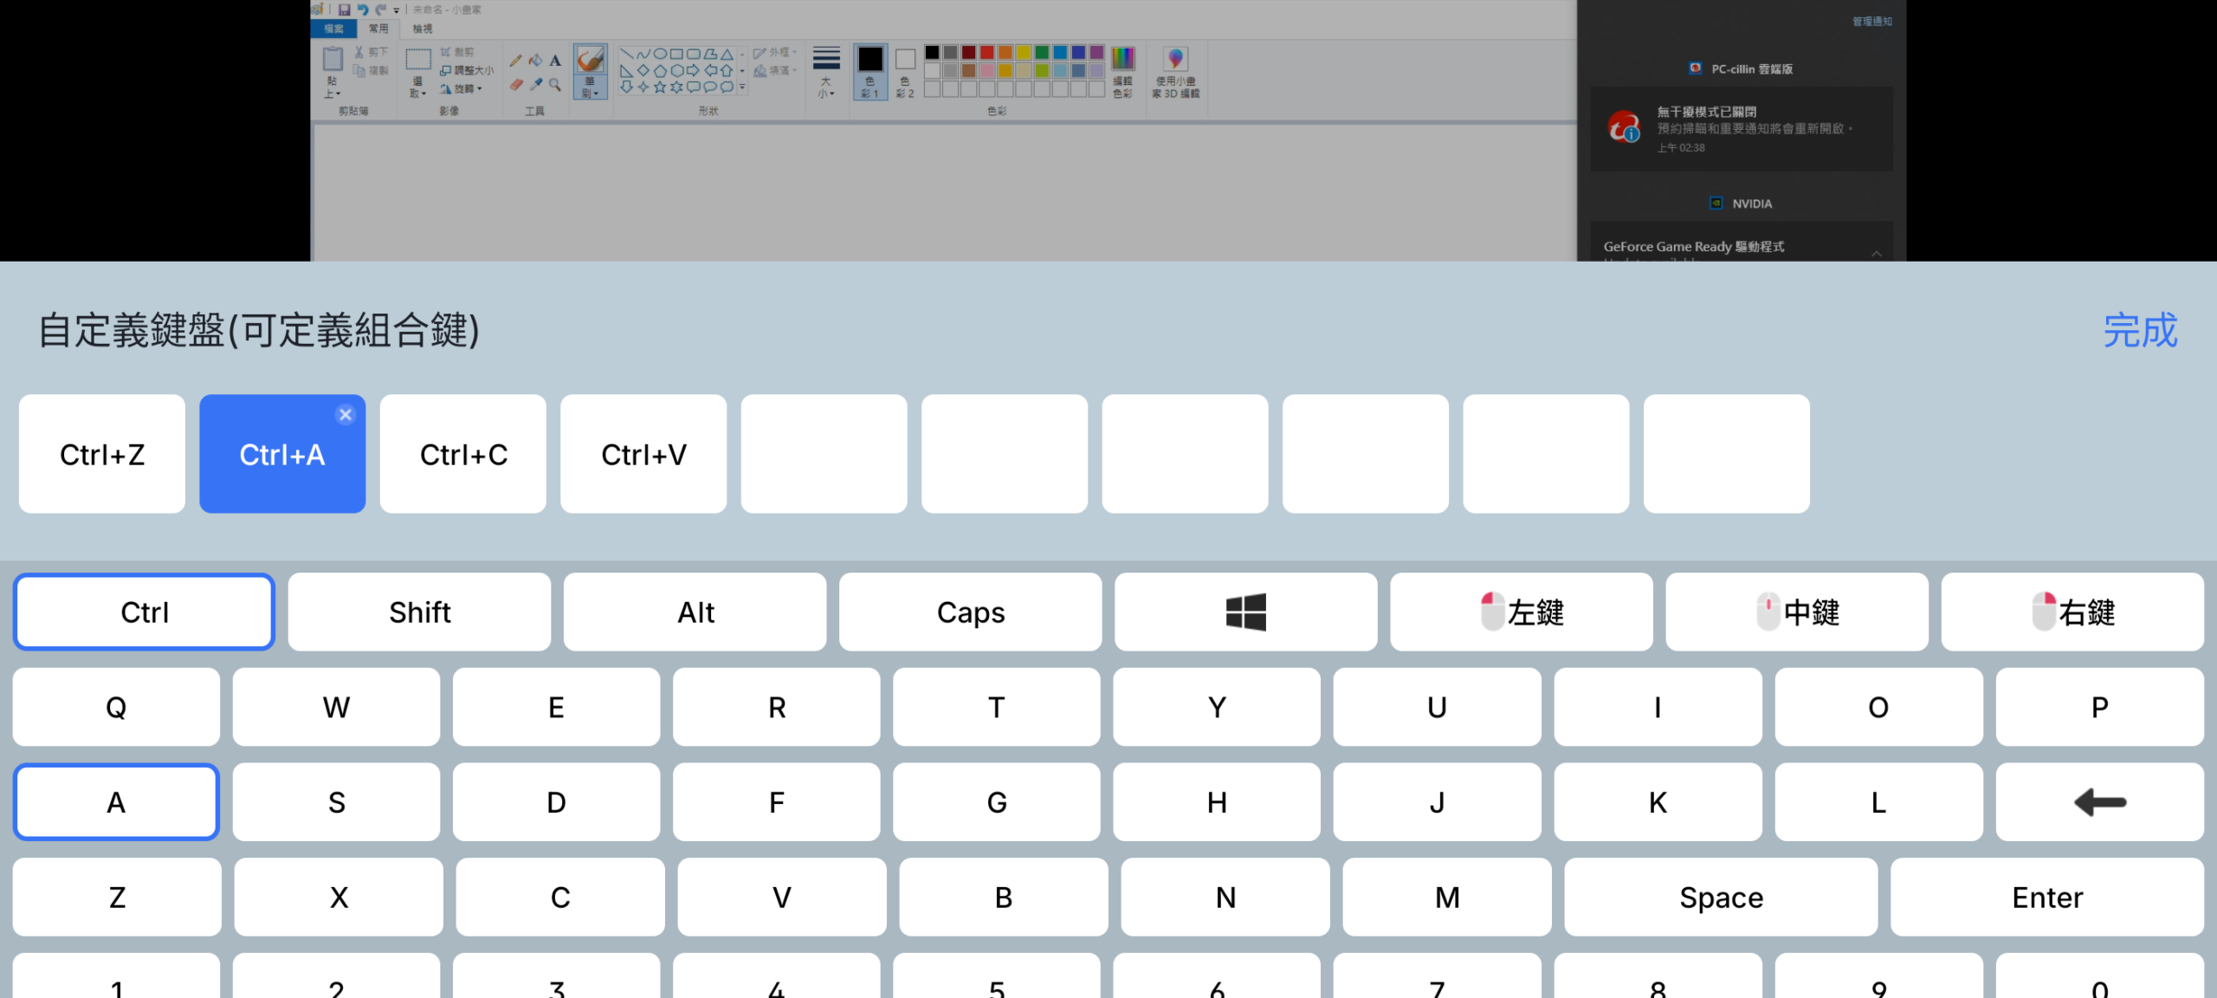Open the 檔案 file menu tab
The height and width of the screenshot is (998, 2217).
[333, 29]
